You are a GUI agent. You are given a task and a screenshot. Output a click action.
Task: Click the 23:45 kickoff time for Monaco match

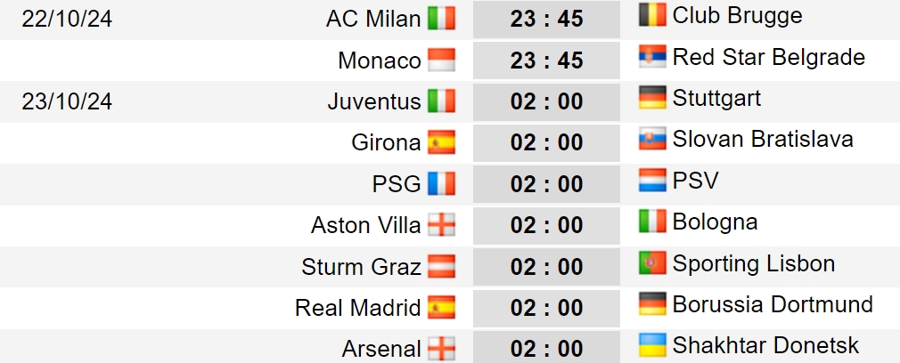click(546, 60)
